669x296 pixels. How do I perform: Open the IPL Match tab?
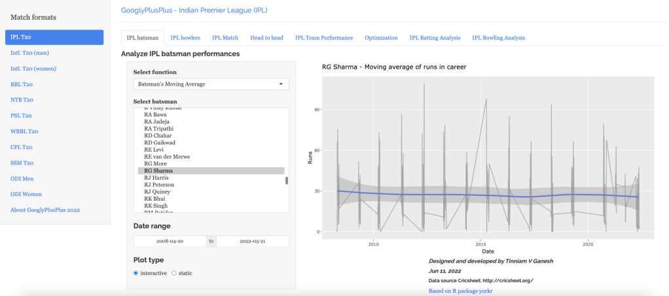pyautogui.click(x=225, y=38)
